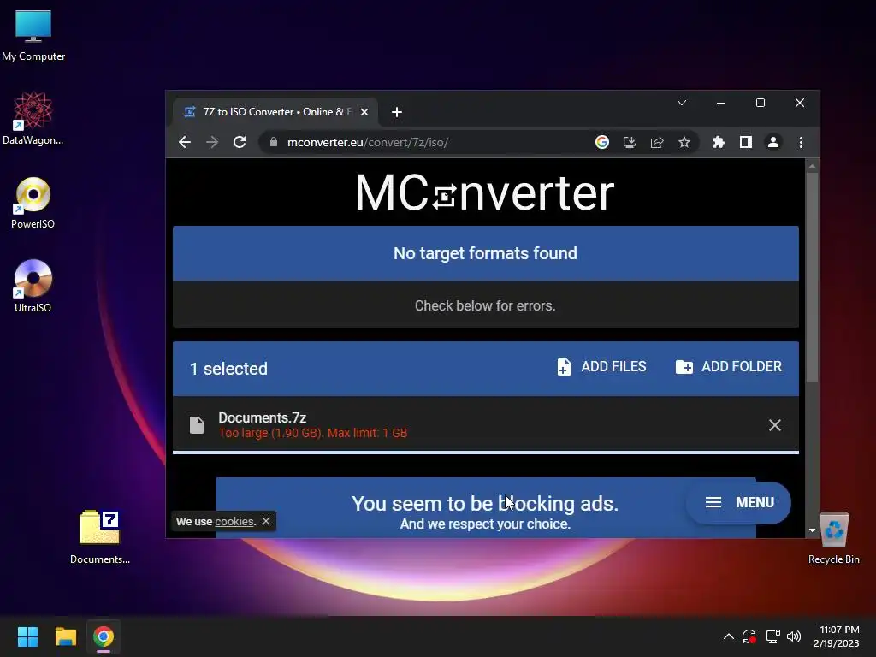The image size is (876, 657).
Task: Remove Documents.7z from the list
Action: [x=775, y=425]
